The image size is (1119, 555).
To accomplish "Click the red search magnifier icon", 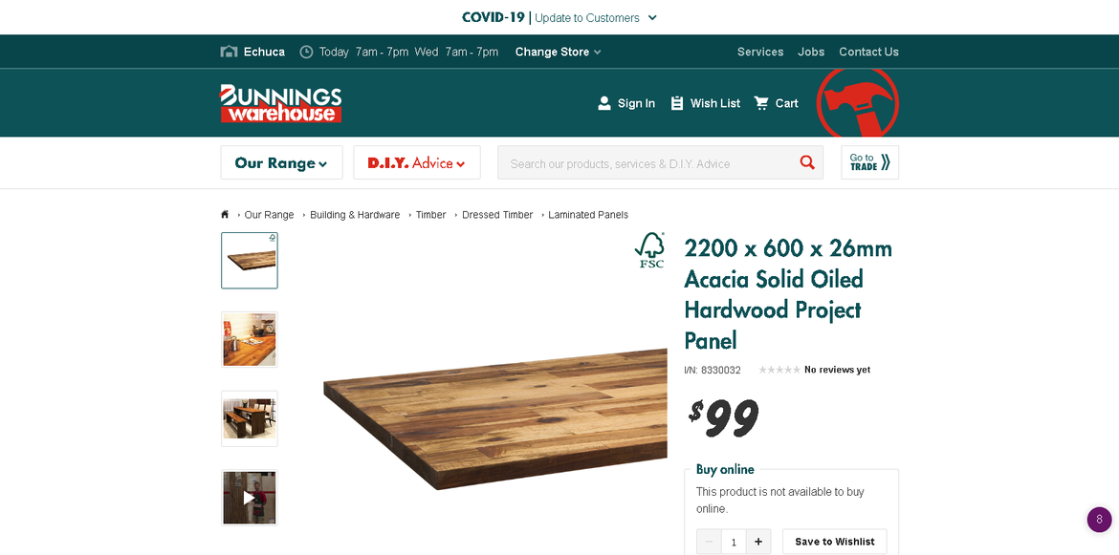I will click(x=807, y=162).
